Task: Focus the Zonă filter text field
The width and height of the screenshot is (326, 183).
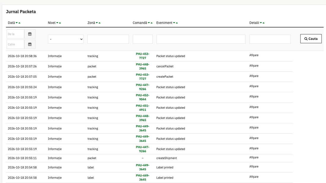Action: [108, 39]
